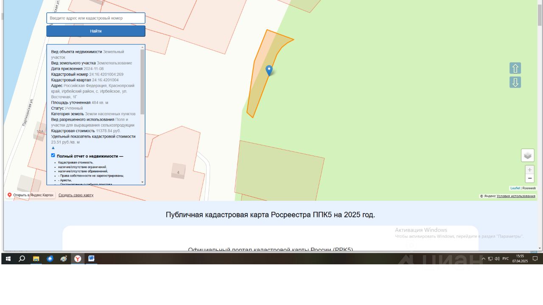Click the up arrow map navigation button
543x305 pixels.
(x=515, y=68)
